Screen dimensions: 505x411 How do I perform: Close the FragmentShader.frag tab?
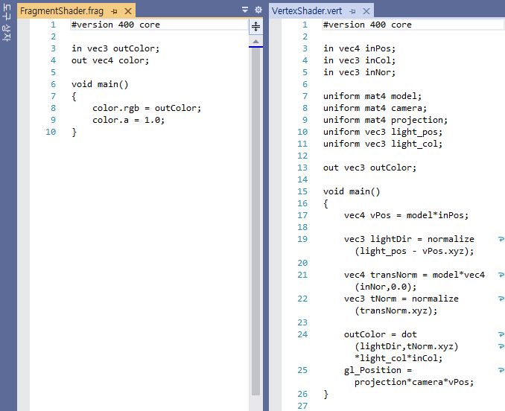(x=128, y=11)
